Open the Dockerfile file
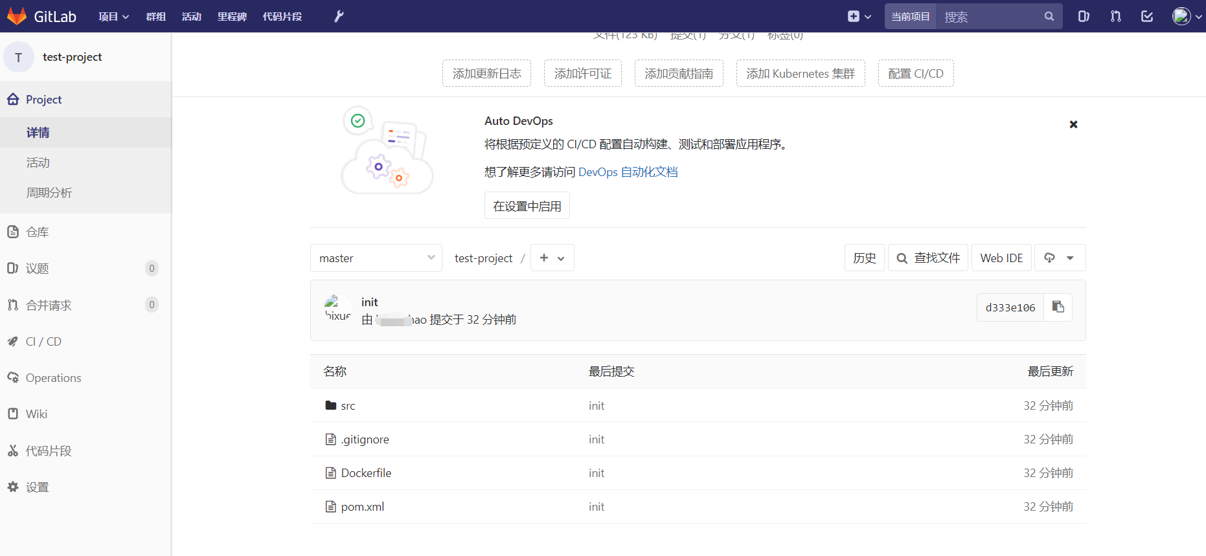1206x556 pixels. tap(366, 473)
